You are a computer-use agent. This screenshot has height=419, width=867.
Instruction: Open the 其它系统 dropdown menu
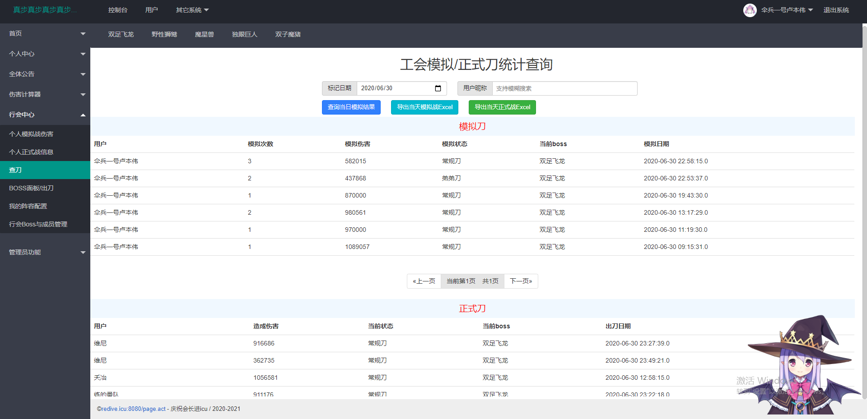click(192, 10)
